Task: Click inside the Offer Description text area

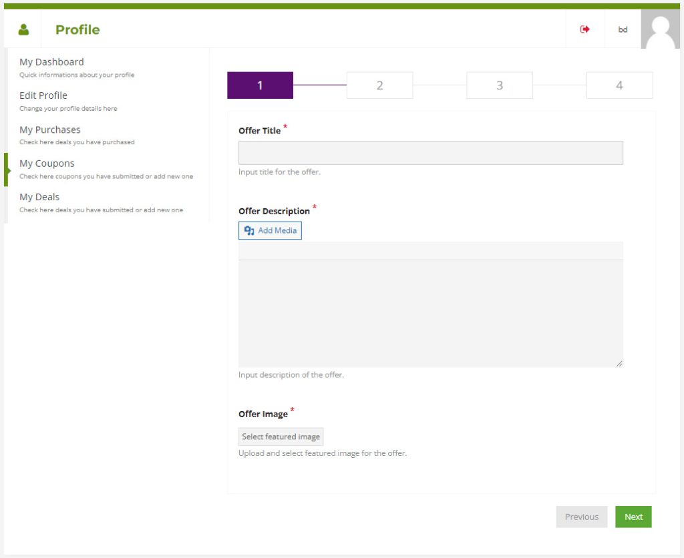Action: pyautogui.click(x=430, y=312)
